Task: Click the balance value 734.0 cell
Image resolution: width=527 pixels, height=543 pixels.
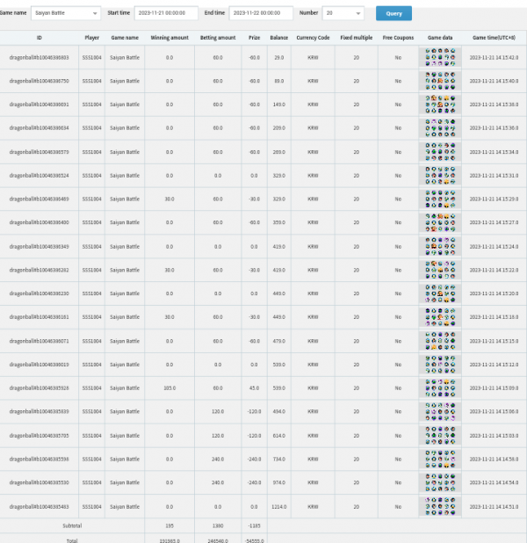Action: click(x=278, y=460)
